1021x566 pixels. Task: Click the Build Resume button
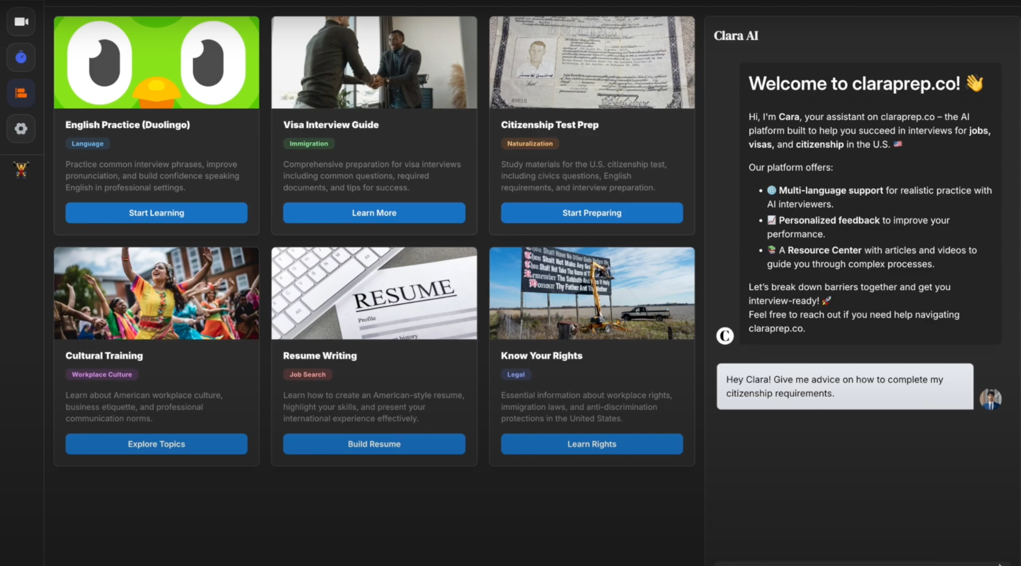pos(374,444)
